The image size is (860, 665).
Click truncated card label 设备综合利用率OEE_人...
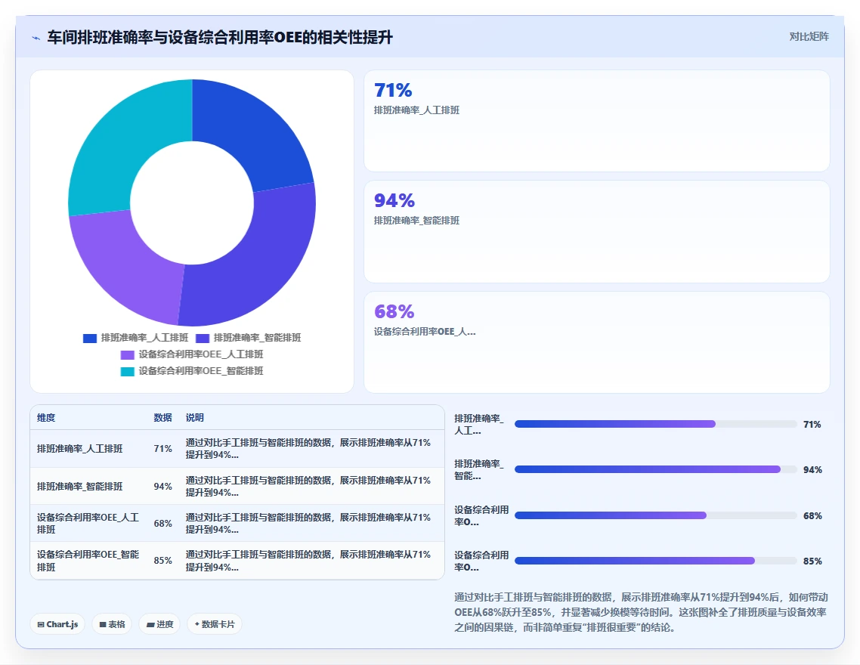425,331
